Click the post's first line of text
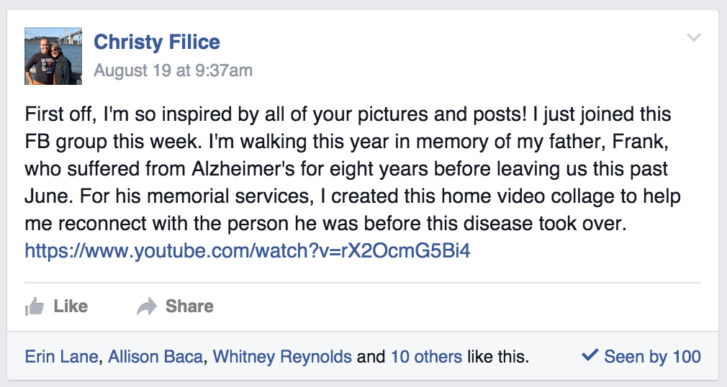Image resolution: width=727 pixels, height=387 pixels. [347, 114]
